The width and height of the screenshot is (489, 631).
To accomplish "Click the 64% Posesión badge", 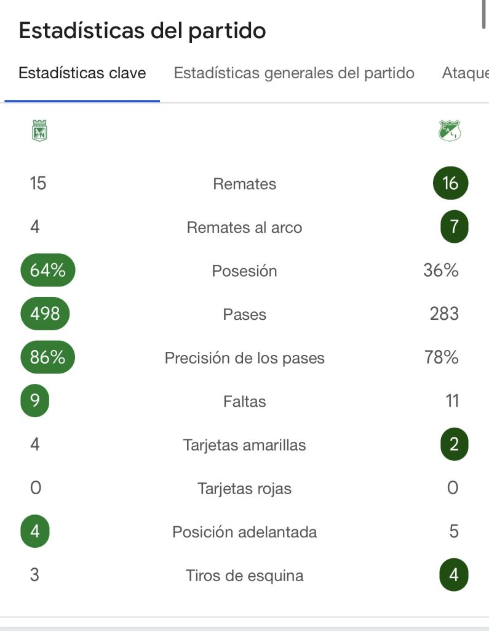I will click(x=48, y=270).
